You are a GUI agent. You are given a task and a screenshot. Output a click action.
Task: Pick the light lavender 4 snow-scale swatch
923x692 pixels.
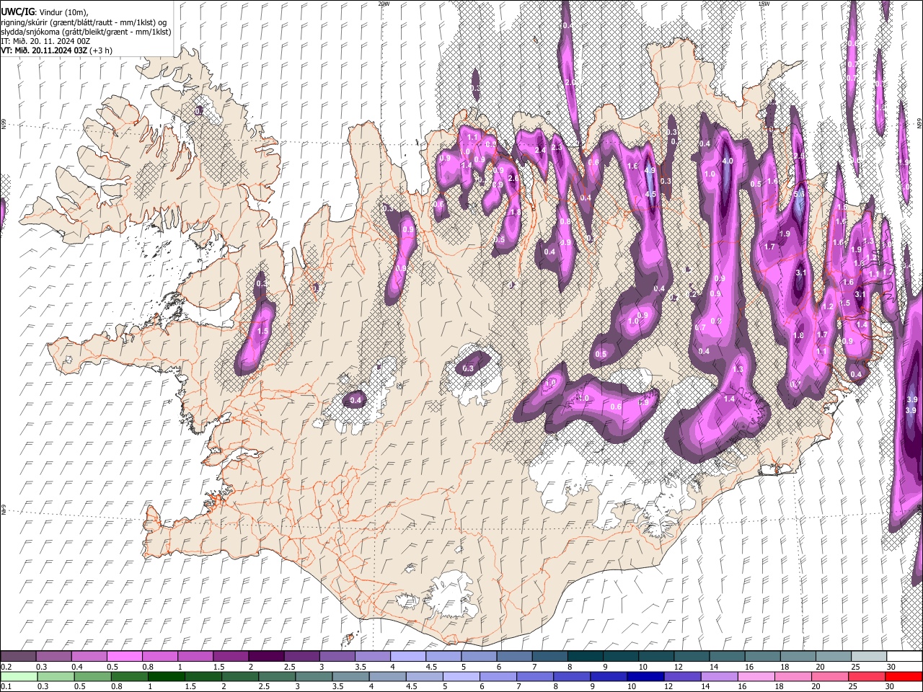408,656
